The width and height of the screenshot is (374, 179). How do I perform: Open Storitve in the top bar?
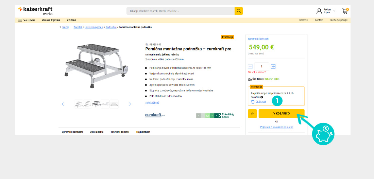(x=303, y=20)
